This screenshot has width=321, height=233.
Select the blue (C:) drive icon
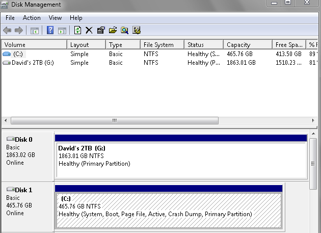click(7, 54)
